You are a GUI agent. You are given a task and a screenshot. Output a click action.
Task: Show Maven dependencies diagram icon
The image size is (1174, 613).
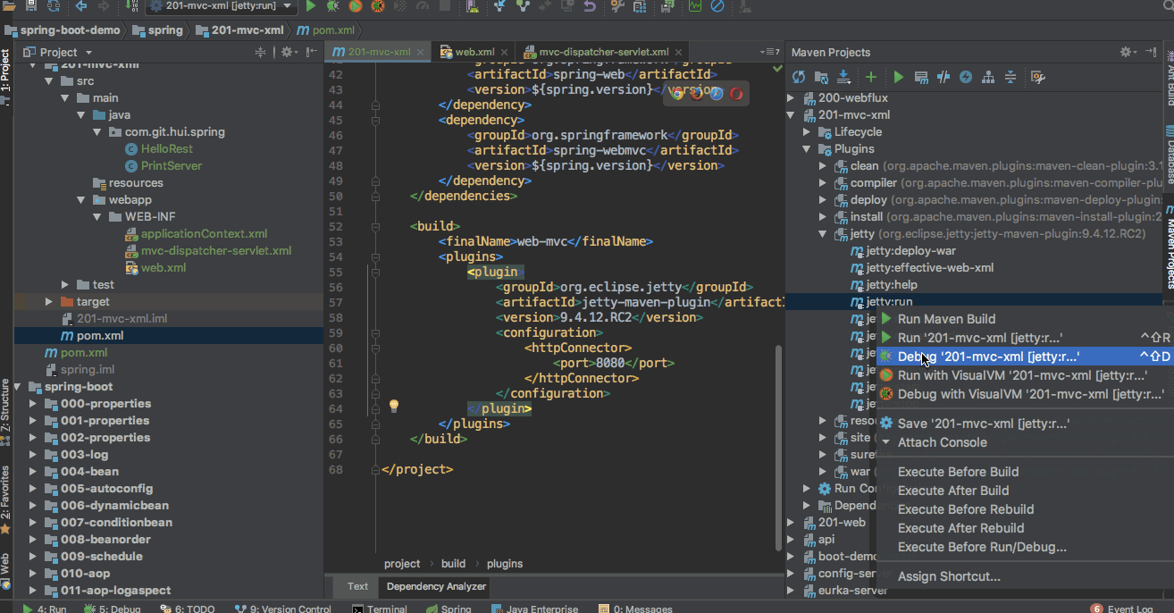tap(988, 78)
